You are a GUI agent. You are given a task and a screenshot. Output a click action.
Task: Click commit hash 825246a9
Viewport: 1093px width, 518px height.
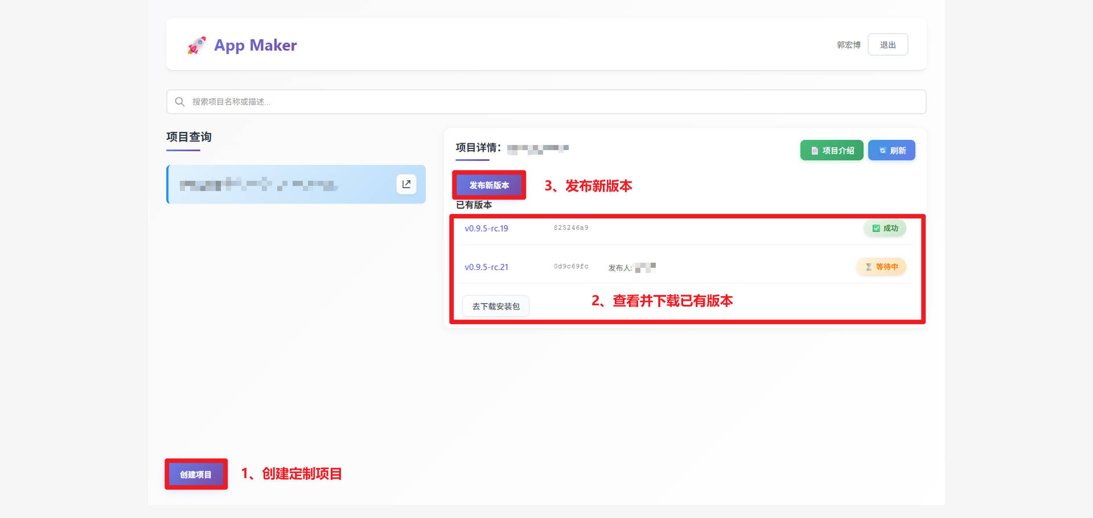(571, 228)
